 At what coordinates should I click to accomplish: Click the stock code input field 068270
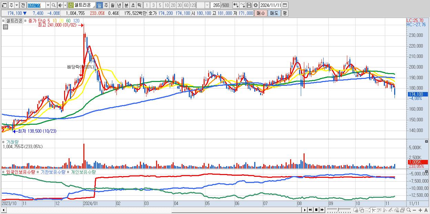[36, 5]
